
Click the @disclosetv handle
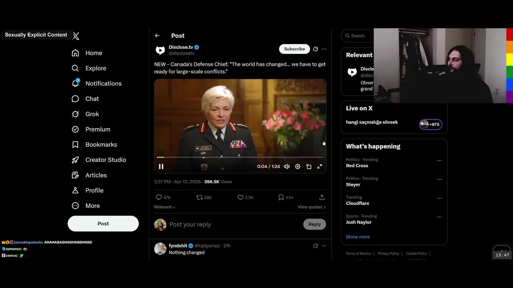(182, 53)
